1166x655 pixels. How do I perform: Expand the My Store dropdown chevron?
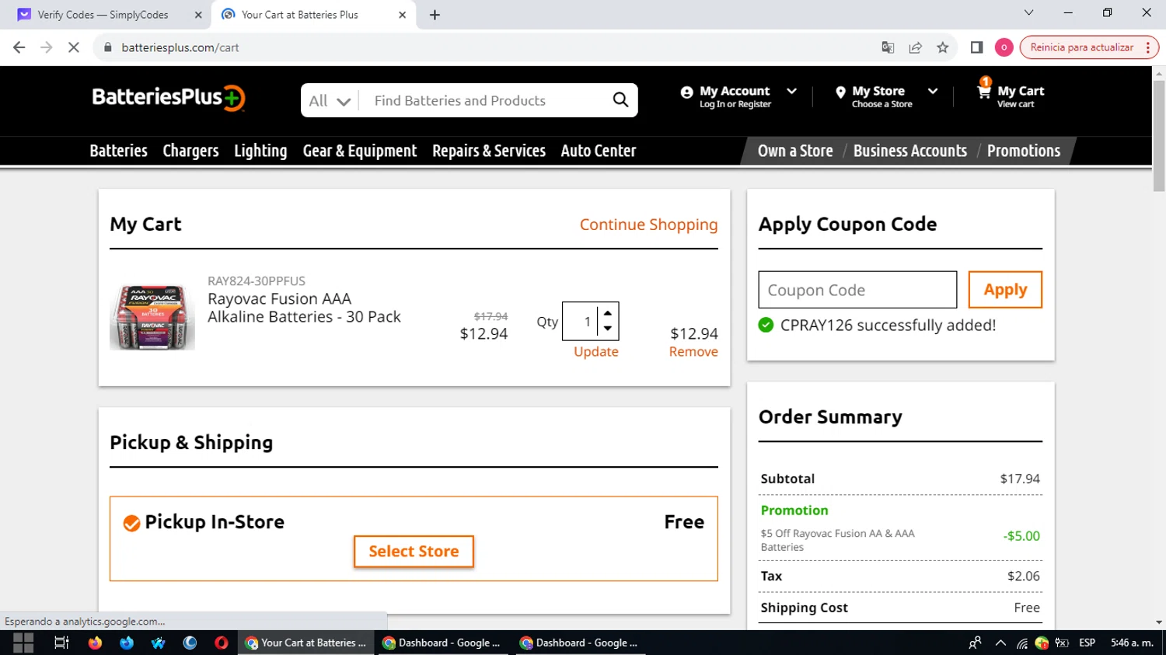tap(933, 92)
